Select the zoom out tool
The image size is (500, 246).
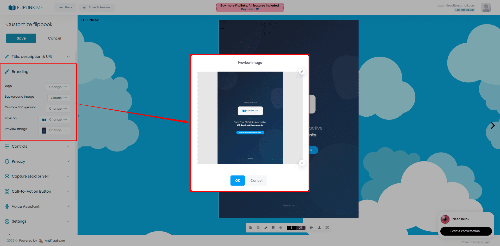[258, 228]
